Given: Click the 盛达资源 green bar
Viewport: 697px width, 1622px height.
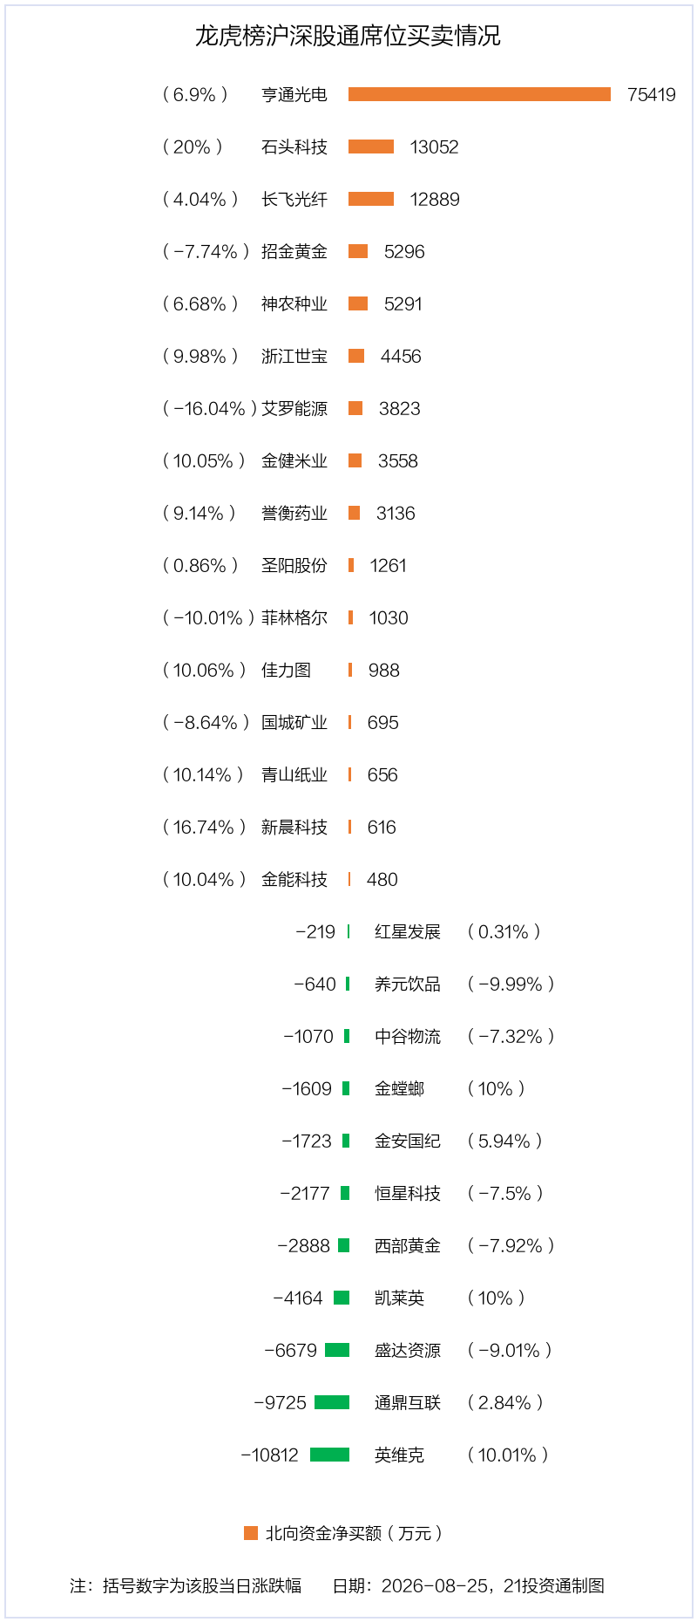Looking at the screenshot, I should 337,1350.
